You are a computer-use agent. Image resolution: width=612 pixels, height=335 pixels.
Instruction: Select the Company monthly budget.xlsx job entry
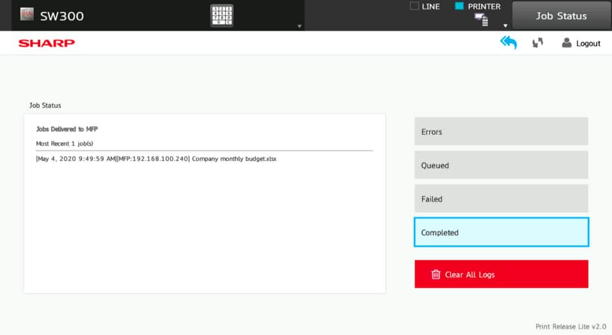(156, 159)
